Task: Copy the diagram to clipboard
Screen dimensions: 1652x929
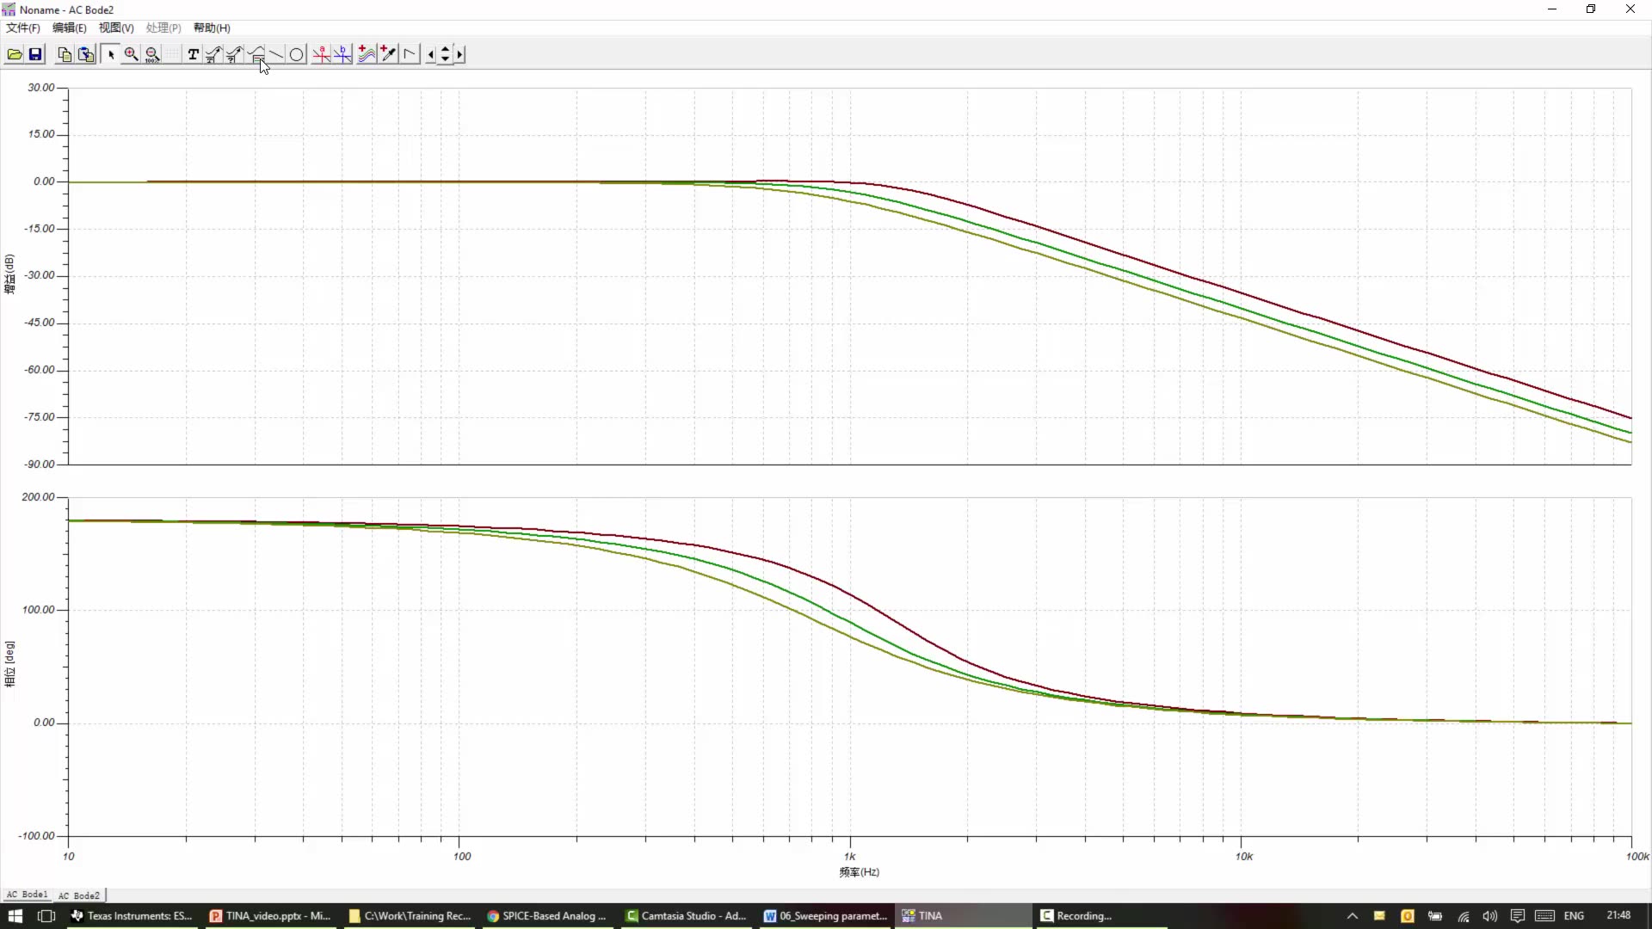Action: [65, 54]
